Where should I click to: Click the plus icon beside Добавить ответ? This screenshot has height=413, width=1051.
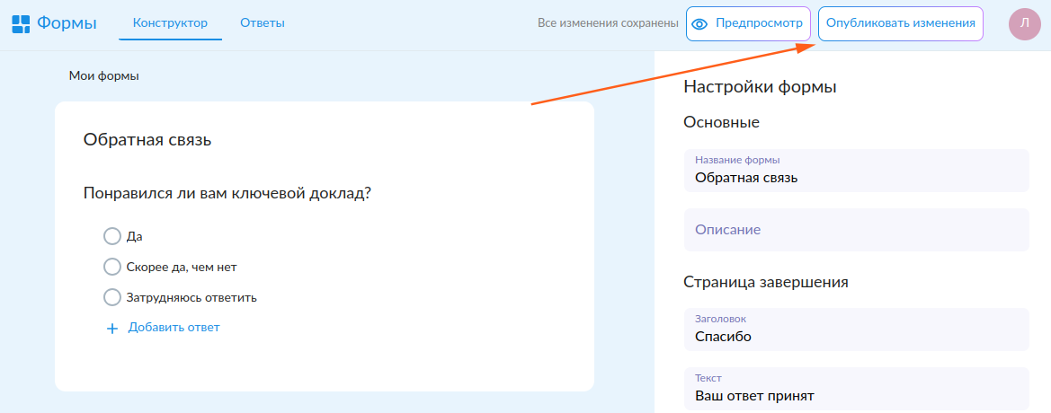click(112, 329)
